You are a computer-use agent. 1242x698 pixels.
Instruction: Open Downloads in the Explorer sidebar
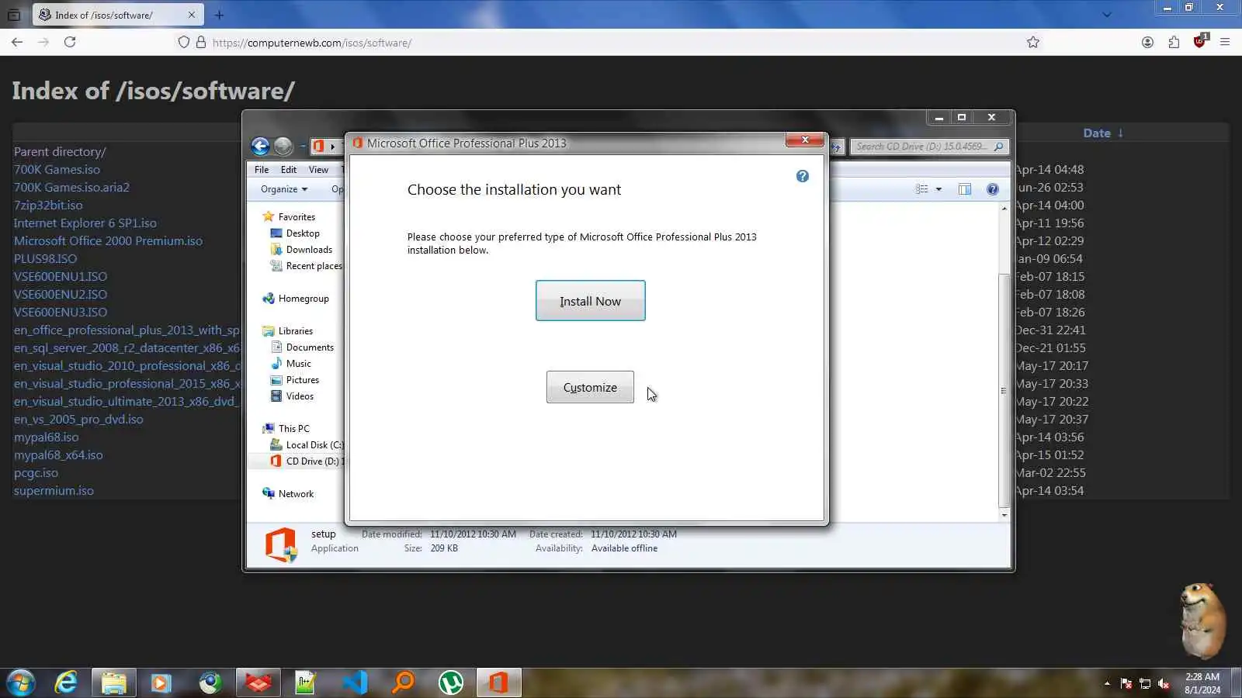tap(309, 250)
